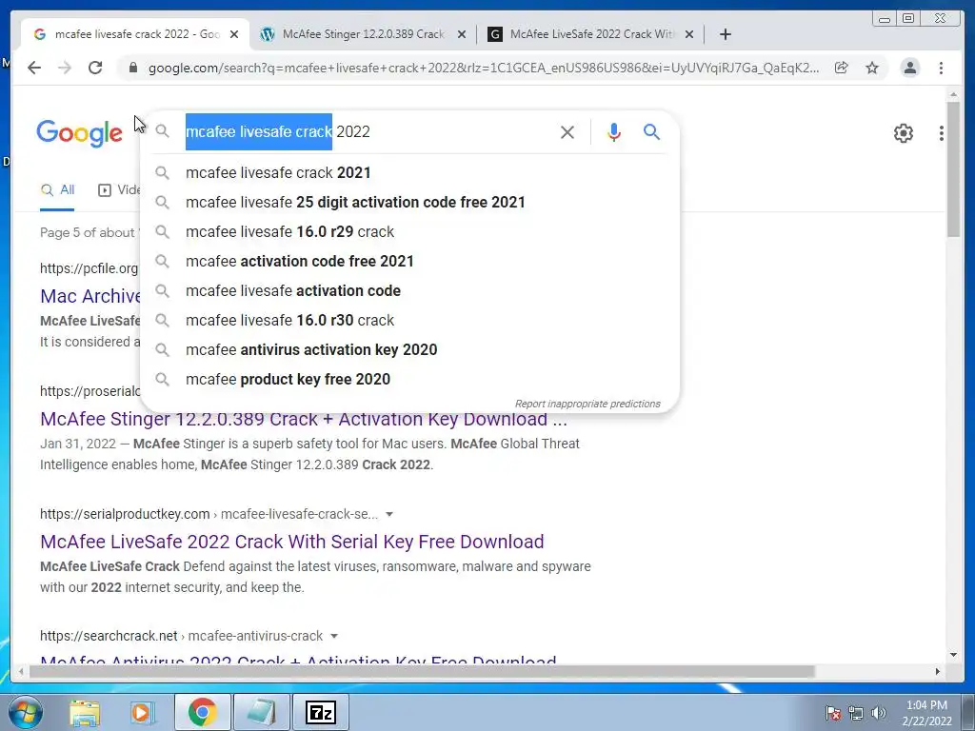Viewport: 975px width, 731px height.
Task: Click the vertical scrollbar up arrow
Action: 953,94
